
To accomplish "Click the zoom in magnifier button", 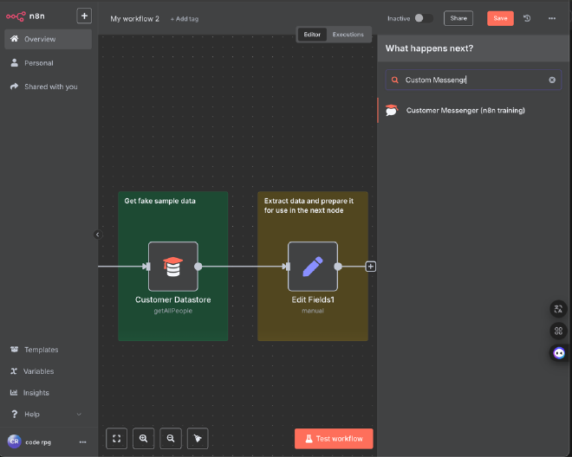I will point(144,439).
